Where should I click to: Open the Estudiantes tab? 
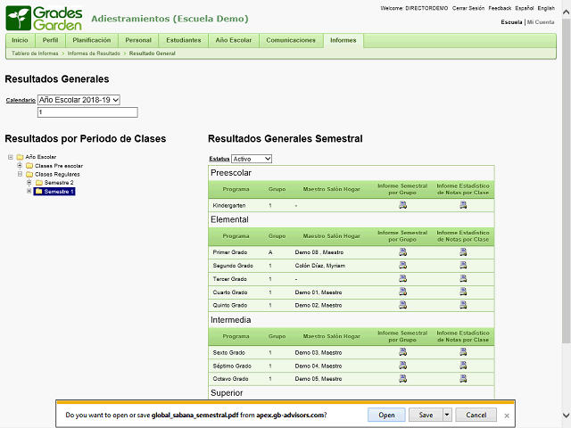(x=184, y=40)
